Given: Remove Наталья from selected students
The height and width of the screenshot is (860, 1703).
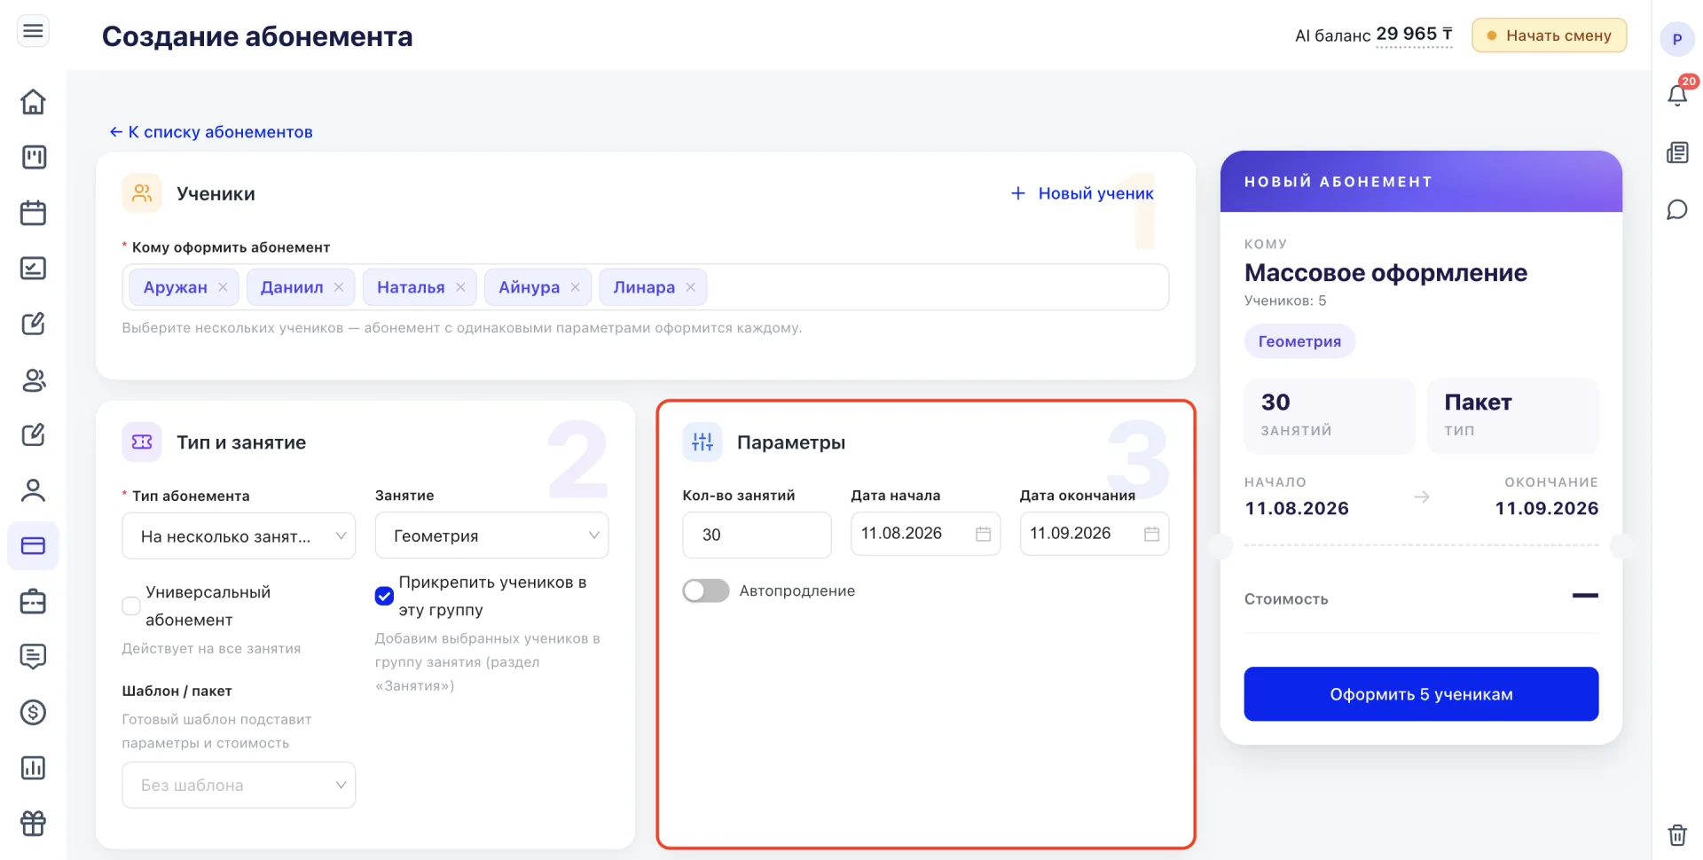Looking at the screenshot, I should [460, 287].
